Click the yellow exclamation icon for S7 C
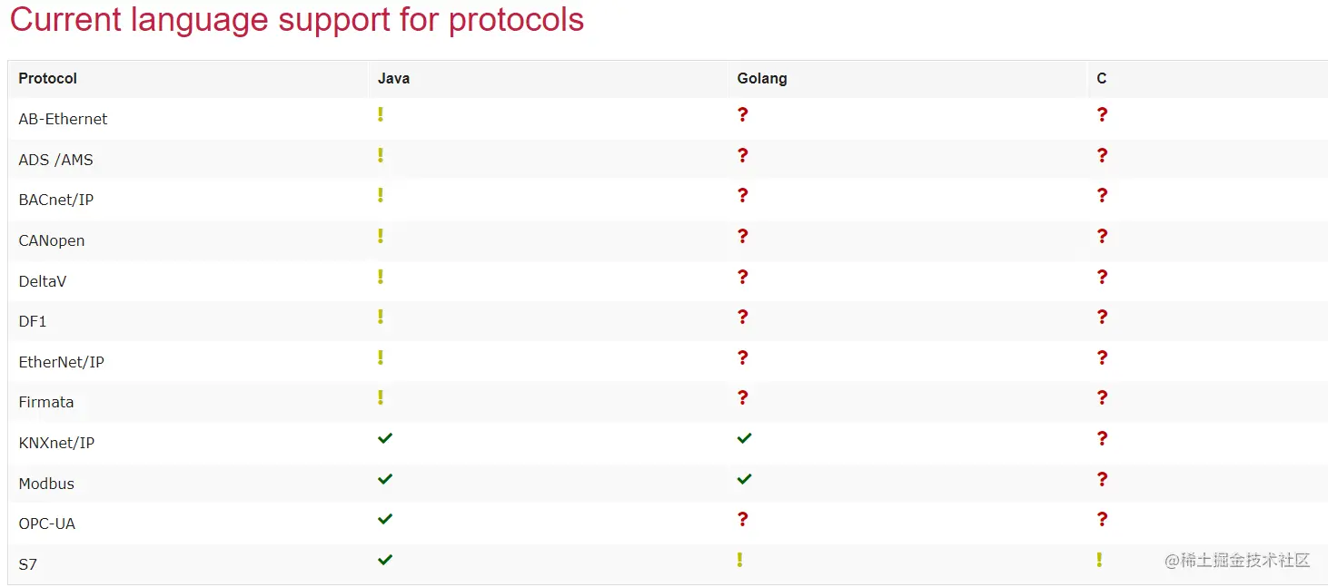 tap(1099, 560)
